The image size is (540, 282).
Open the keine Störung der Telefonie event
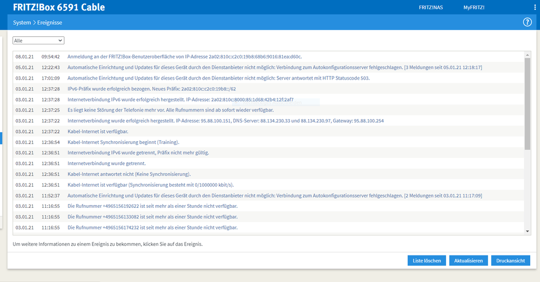(x=170, y=110)
